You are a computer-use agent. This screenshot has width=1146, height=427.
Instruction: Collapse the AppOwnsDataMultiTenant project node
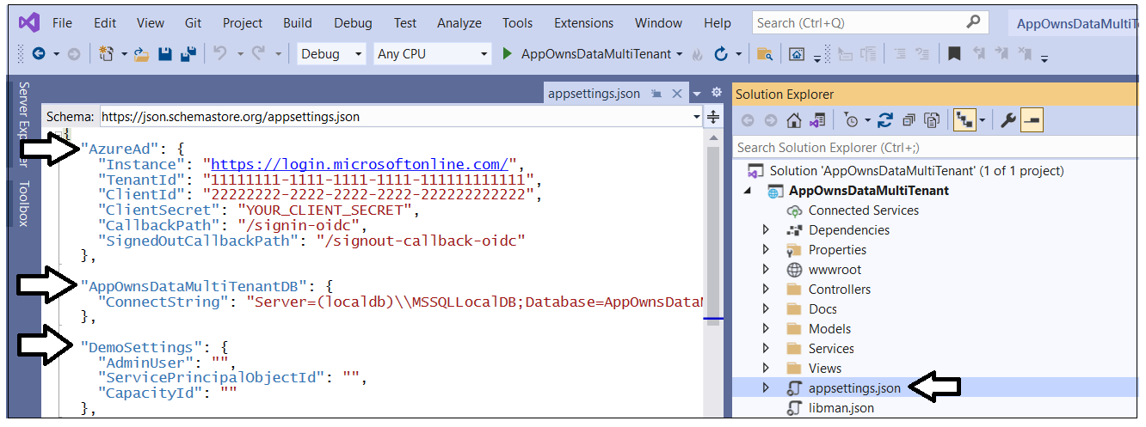point(748,191)
